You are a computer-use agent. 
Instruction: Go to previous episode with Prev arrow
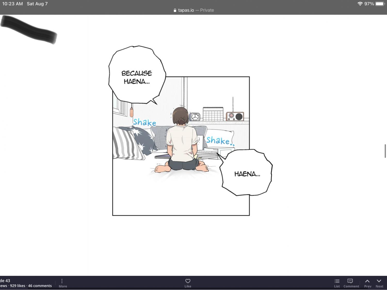[367, 281]
